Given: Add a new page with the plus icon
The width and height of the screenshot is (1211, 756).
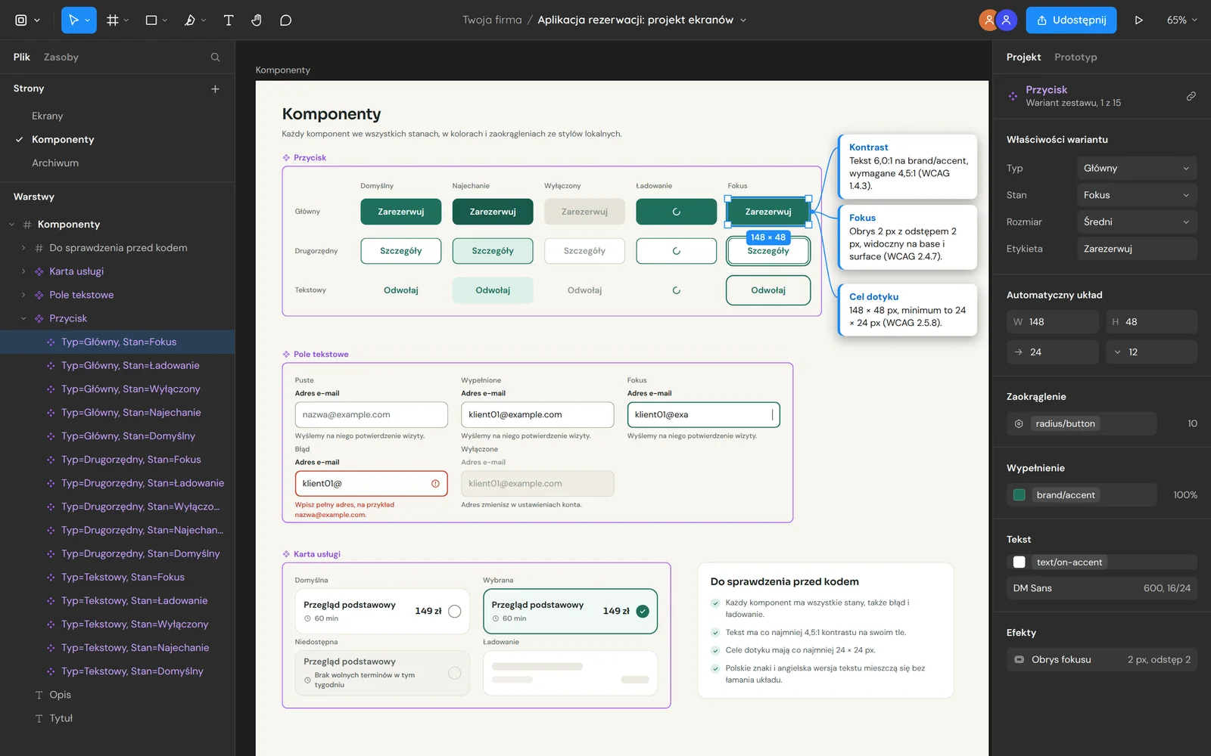Looking at the screenshot, I should (215, 88).
